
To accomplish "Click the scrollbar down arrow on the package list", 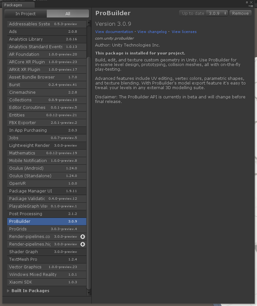I will pos(89,292).
